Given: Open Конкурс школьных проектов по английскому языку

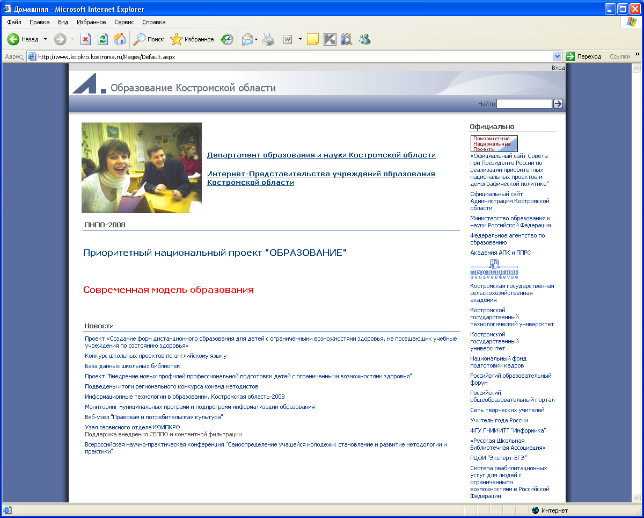Looking at the screenshot, I should point(156,356).
